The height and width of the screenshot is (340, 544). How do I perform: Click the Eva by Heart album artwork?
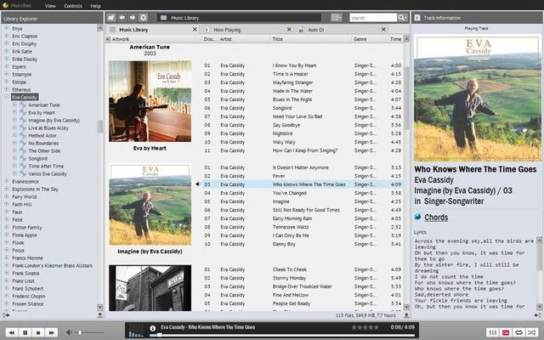[x=150, y=101]
